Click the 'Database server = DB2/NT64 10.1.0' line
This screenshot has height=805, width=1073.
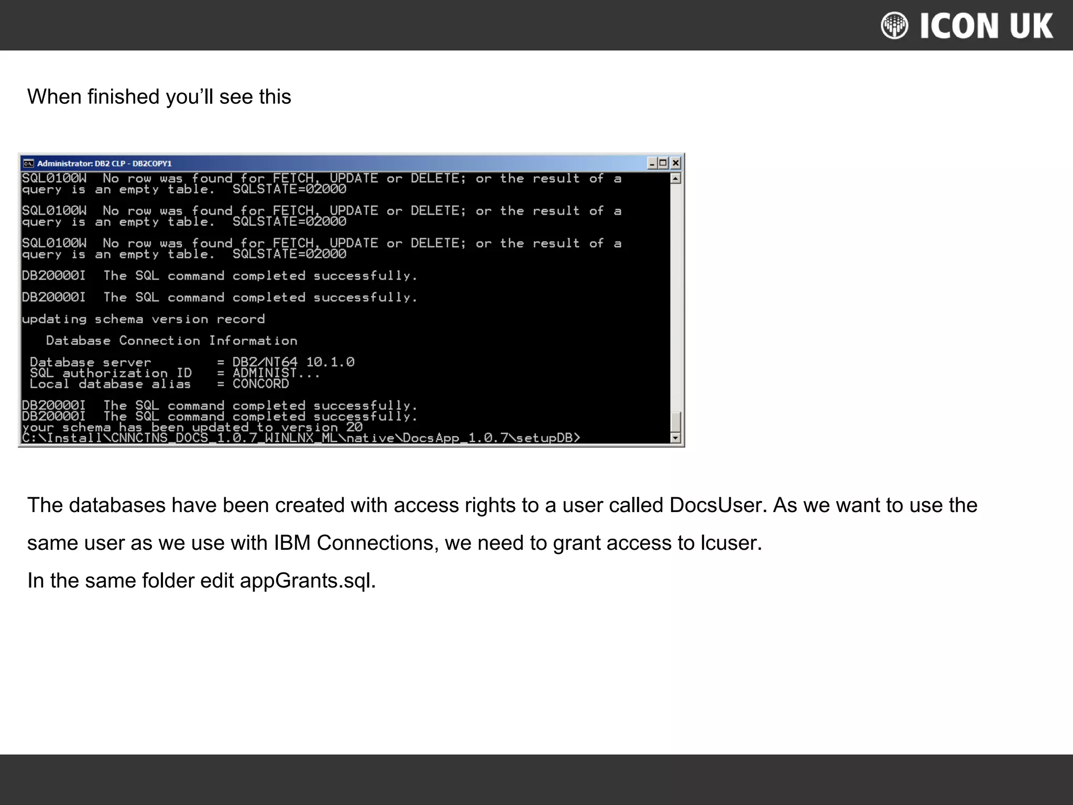[x=192, y=362]
